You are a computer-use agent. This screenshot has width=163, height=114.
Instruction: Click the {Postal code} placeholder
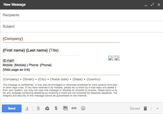tap(59, 79)
